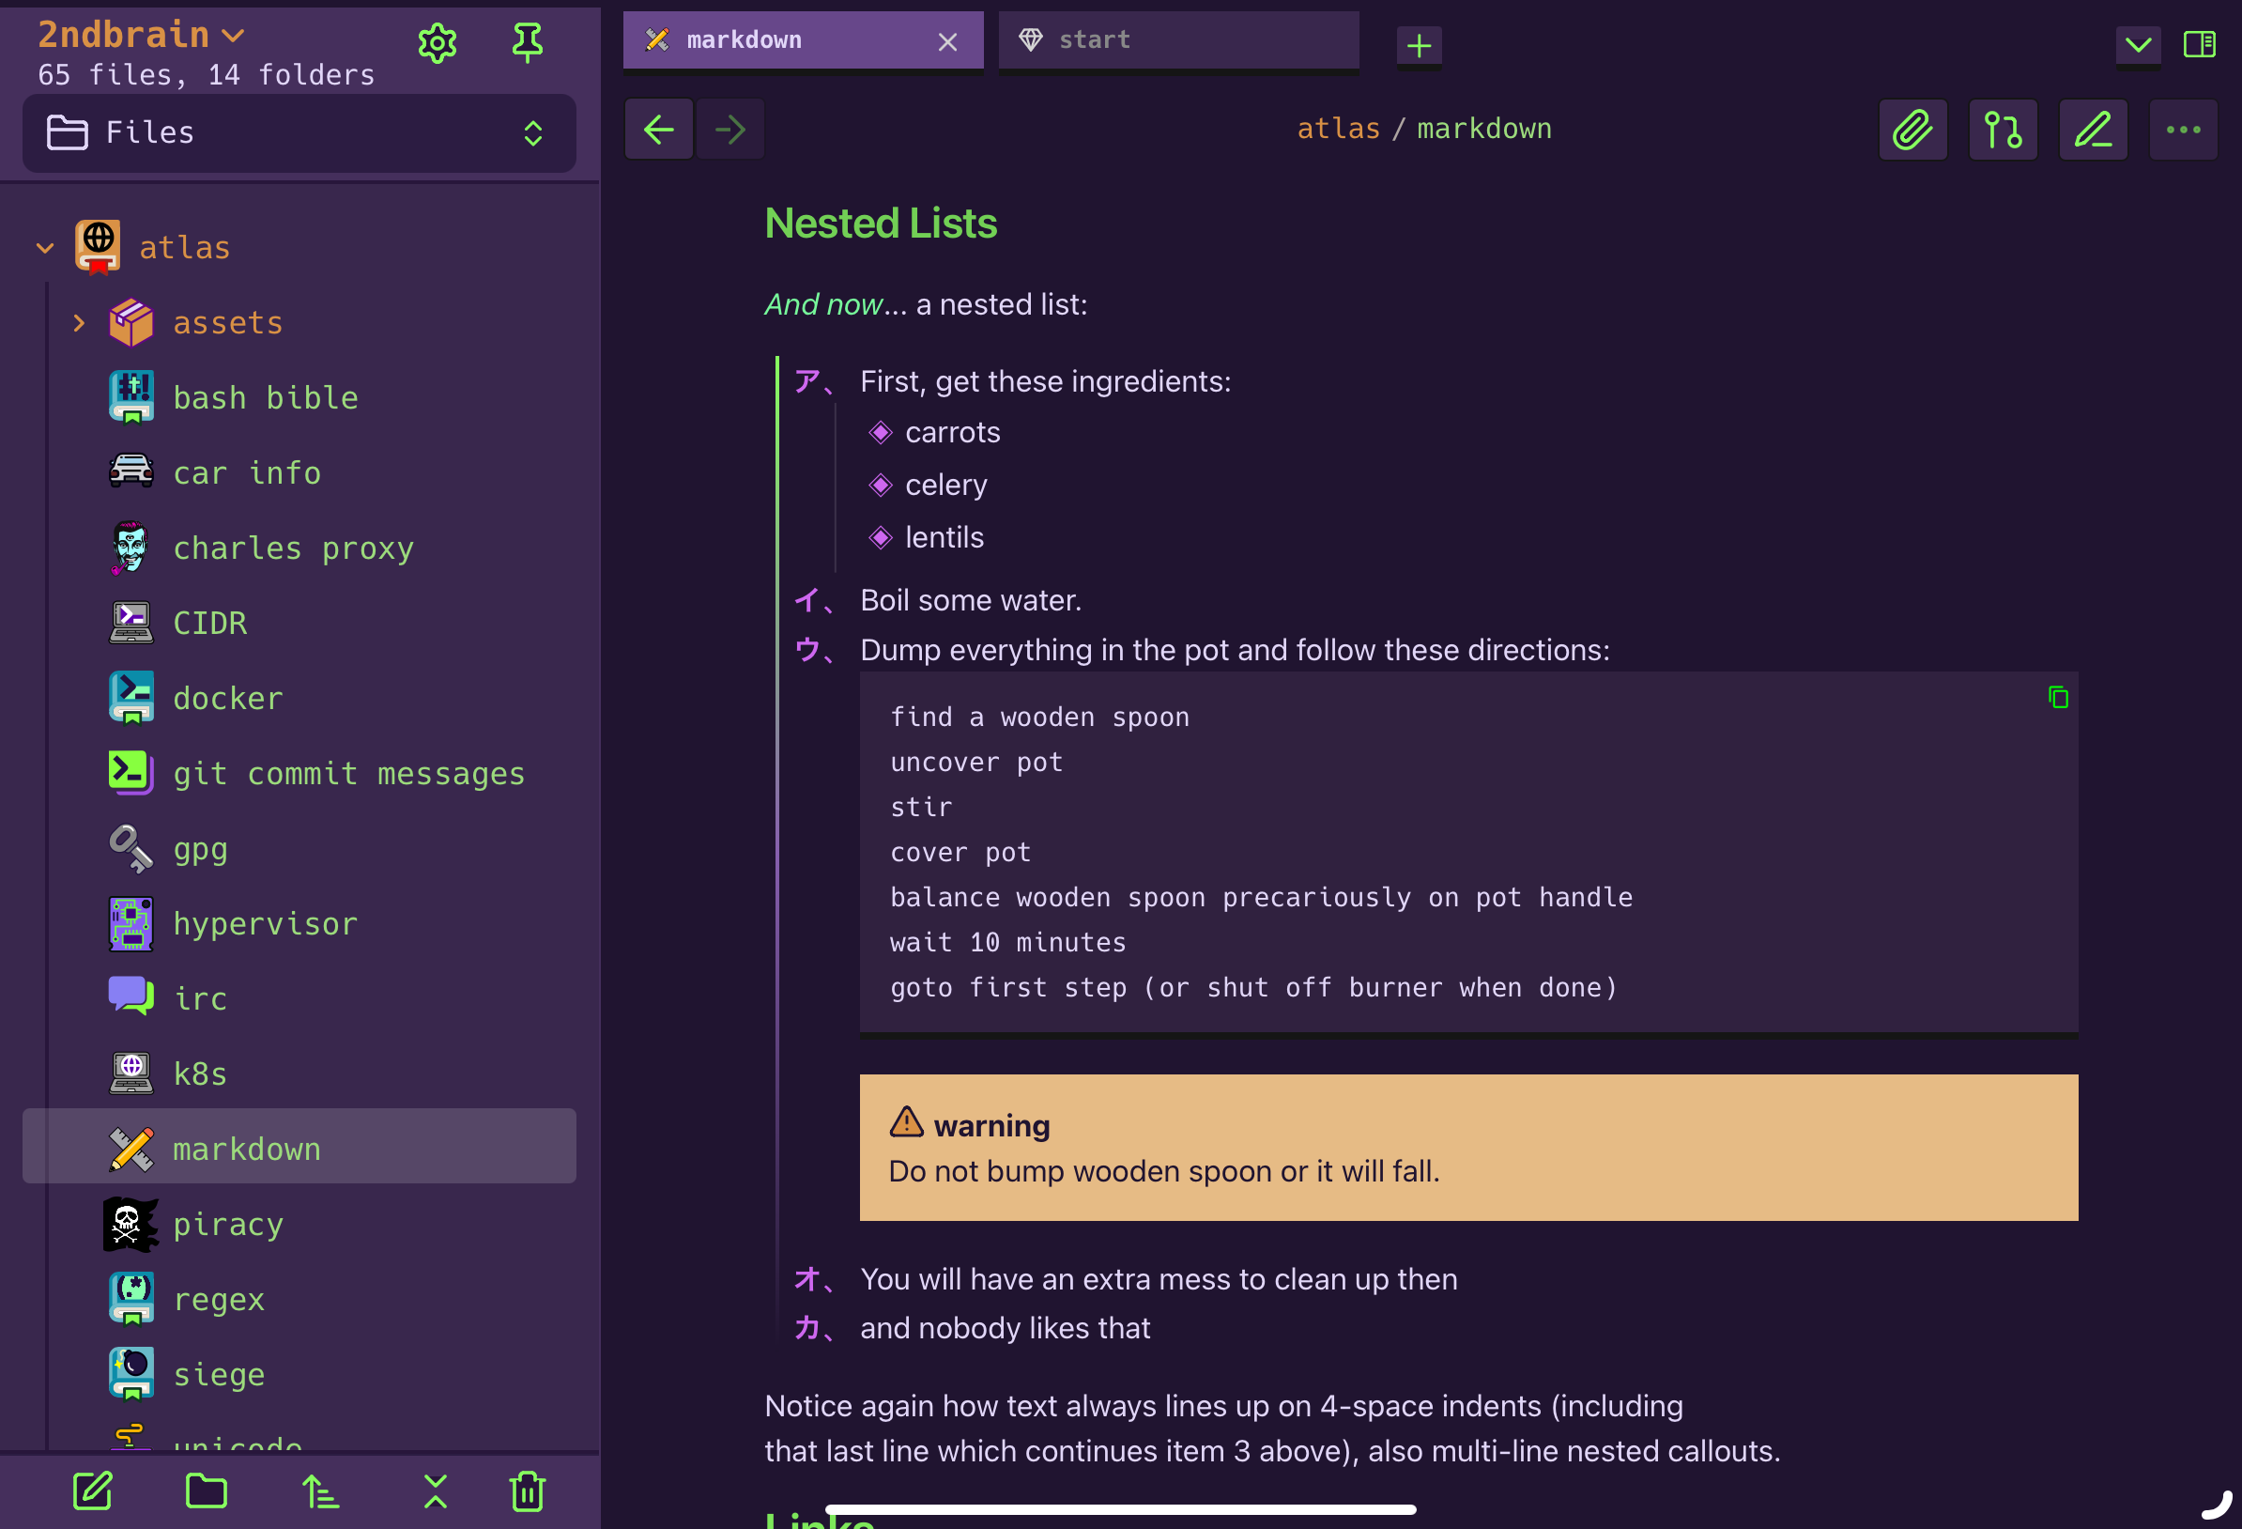Image resolution: width=2242 pixels, height=1529 pixels.
Task: Change sort order via sort icon
Action: click(320, 1491)
